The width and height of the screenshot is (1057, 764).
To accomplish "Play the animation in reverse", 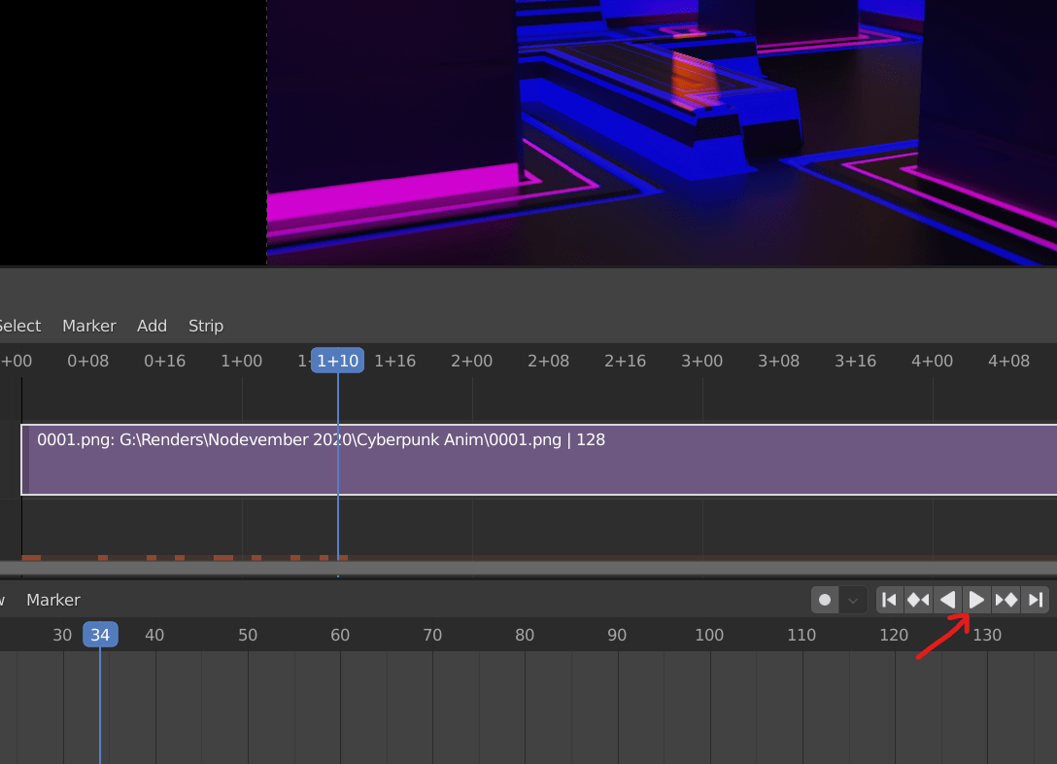I will [947, 600].
